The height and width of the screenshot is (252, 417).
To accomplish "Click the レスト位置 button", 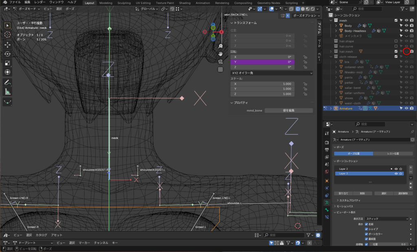I will click(392, 153).
